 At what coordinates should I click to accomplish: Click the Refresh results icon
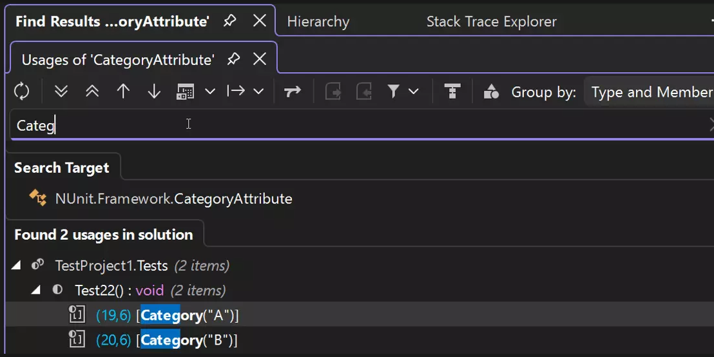[x=22, y=92]
